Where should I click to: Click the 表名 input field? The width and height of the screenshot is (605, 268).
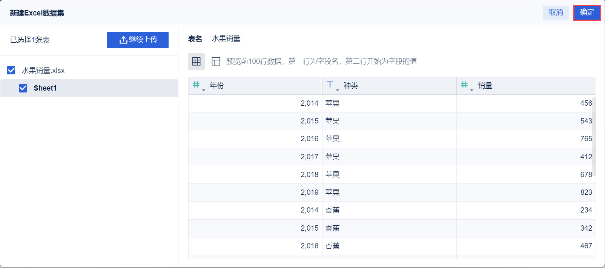pos(297,39)
